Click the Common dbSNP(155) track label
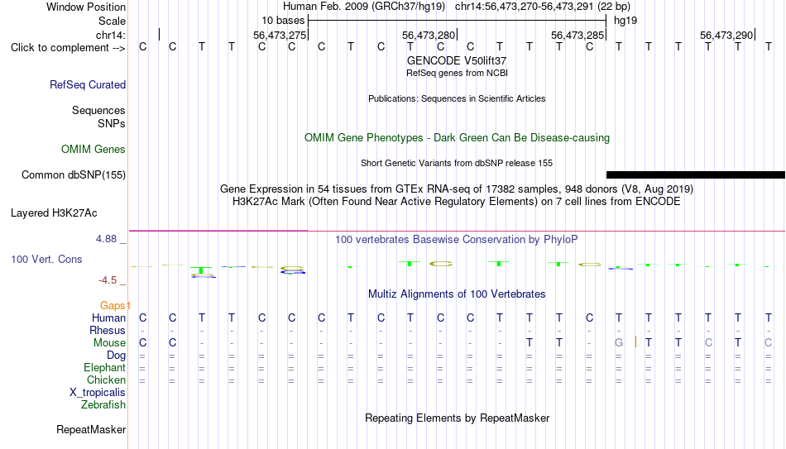This screenshot has width=786, height=449. pyautogui.click(x=74, y=175)
